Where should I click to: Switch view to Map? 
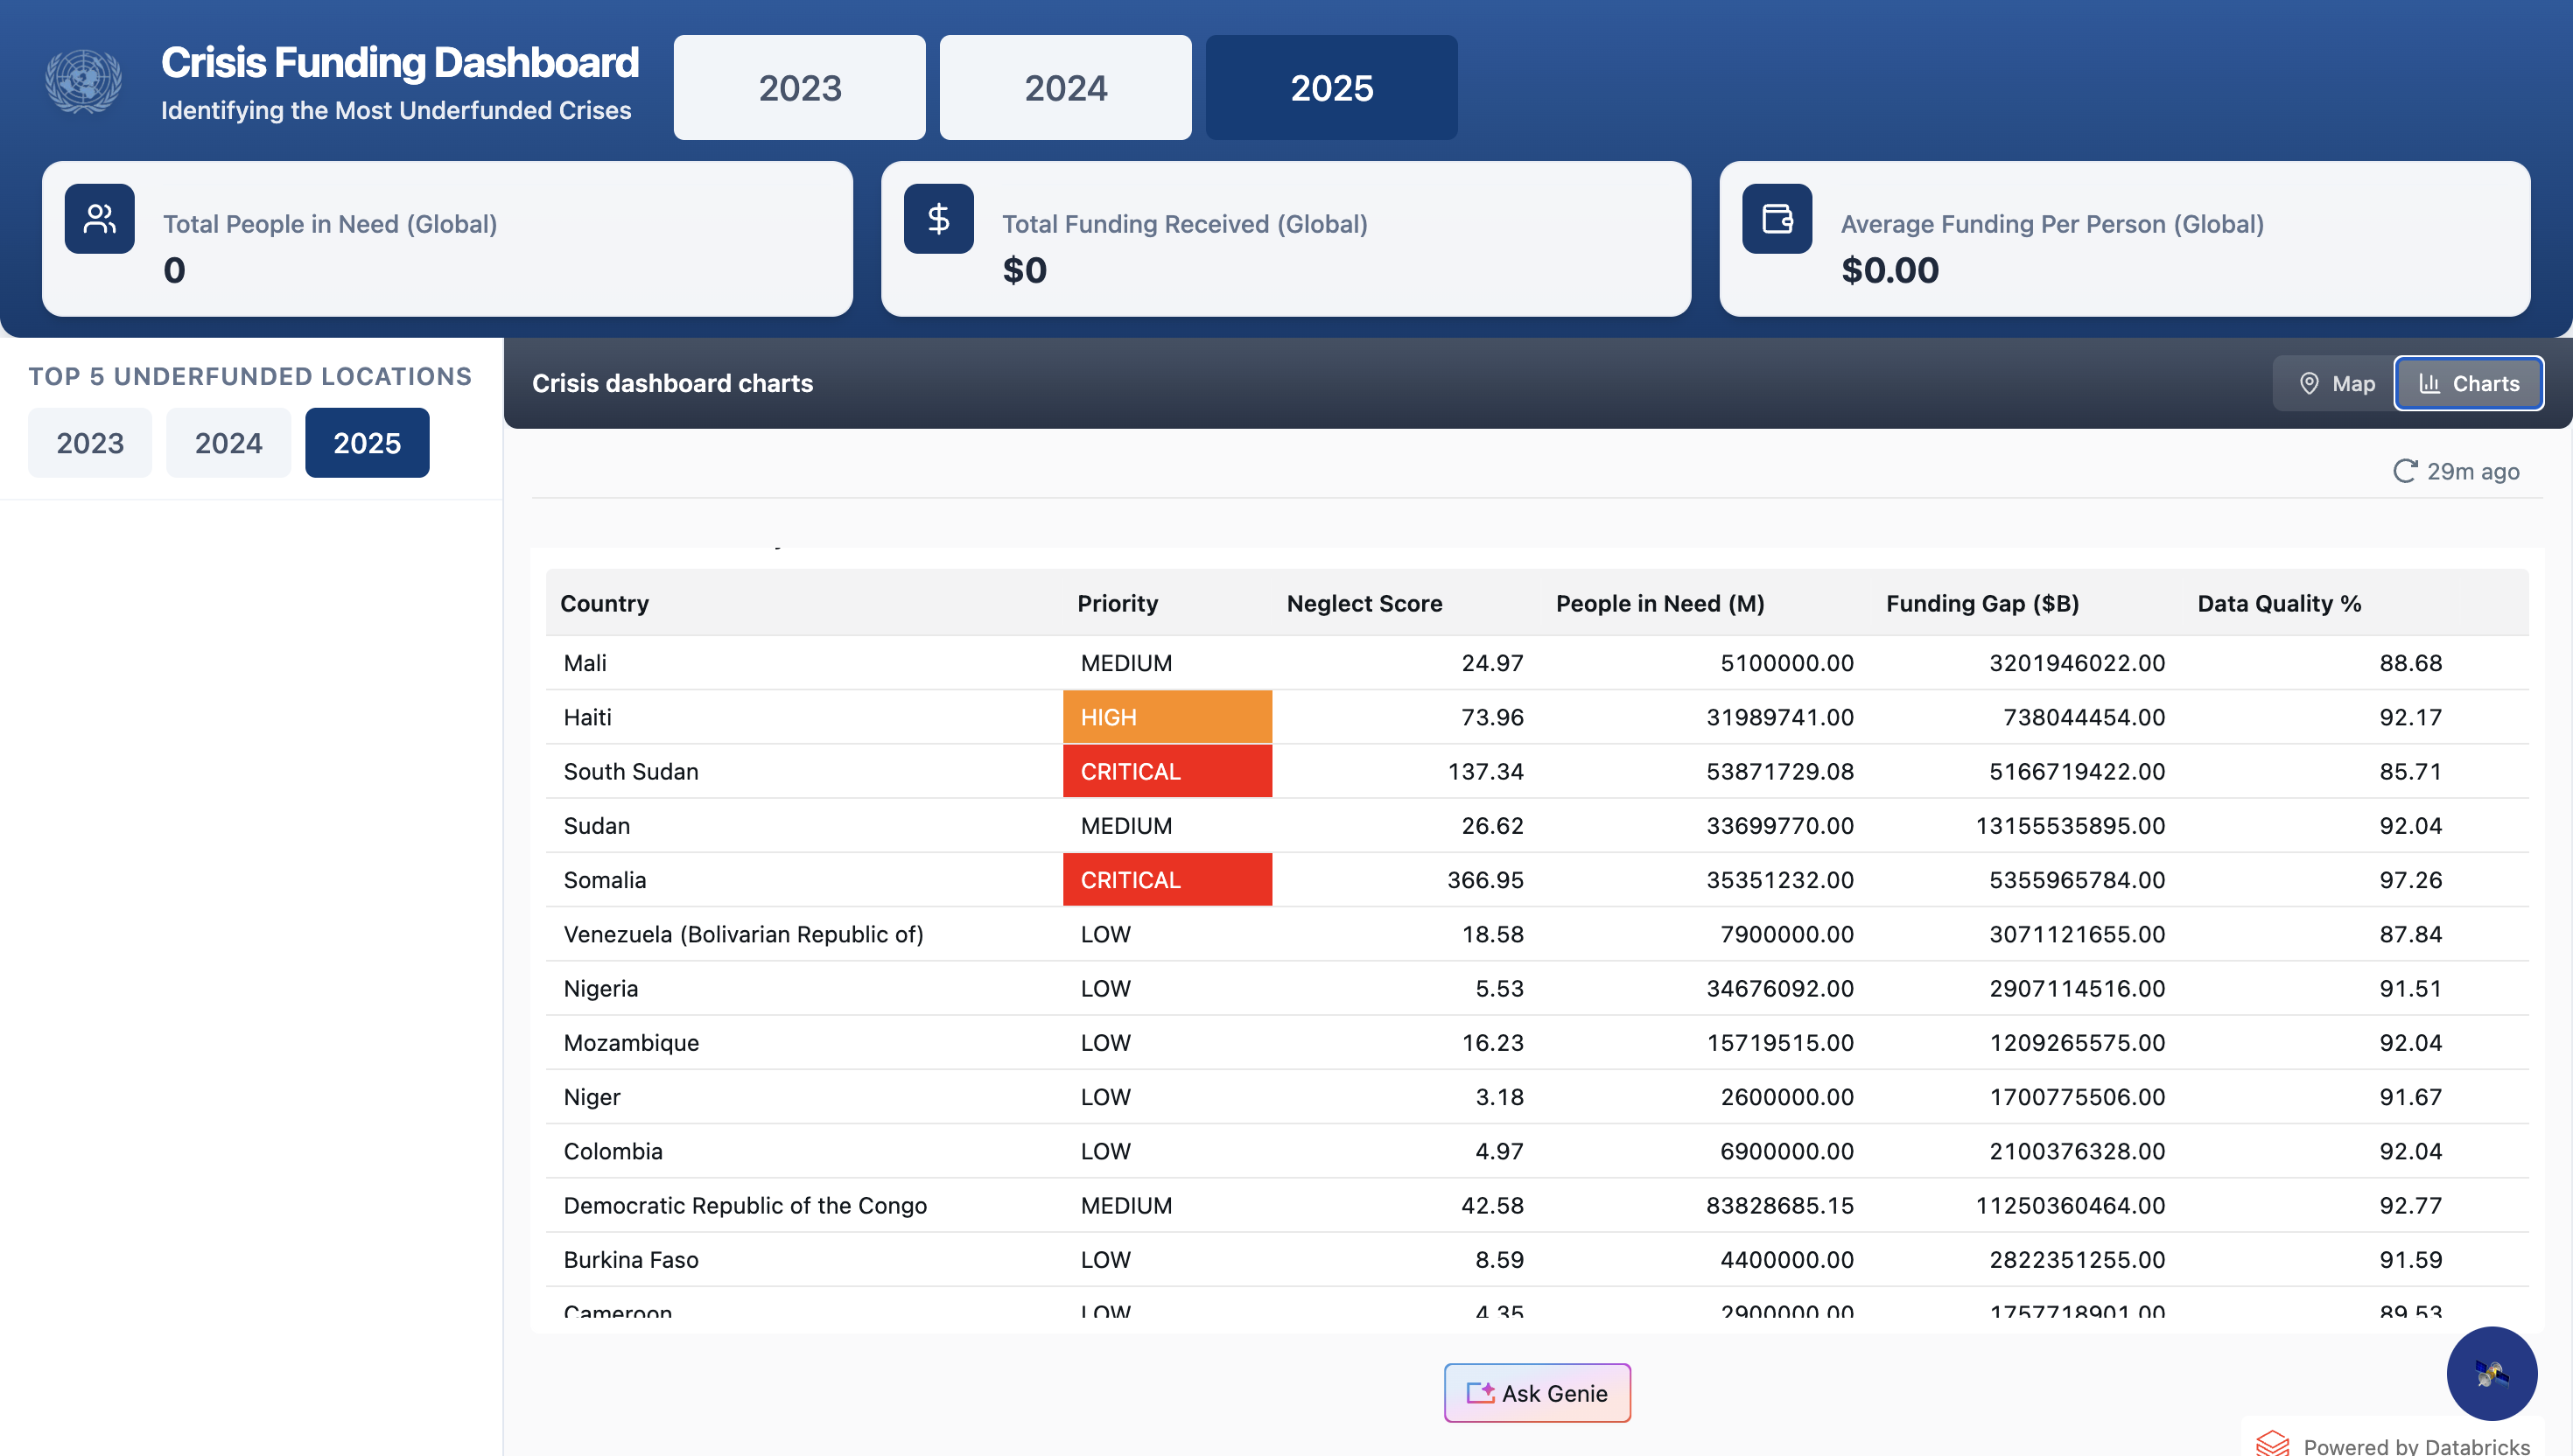click(x=2336, y=384)
